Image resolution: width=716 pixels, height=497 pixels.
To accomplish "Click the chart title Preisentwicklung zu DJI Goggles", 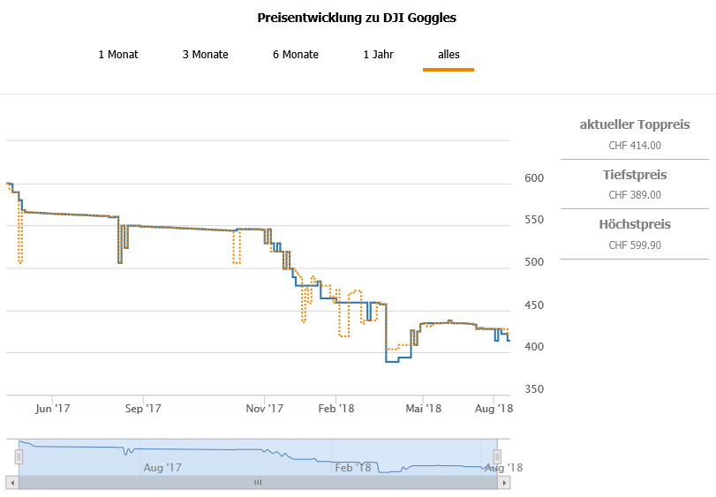I will tap(357, 18).
